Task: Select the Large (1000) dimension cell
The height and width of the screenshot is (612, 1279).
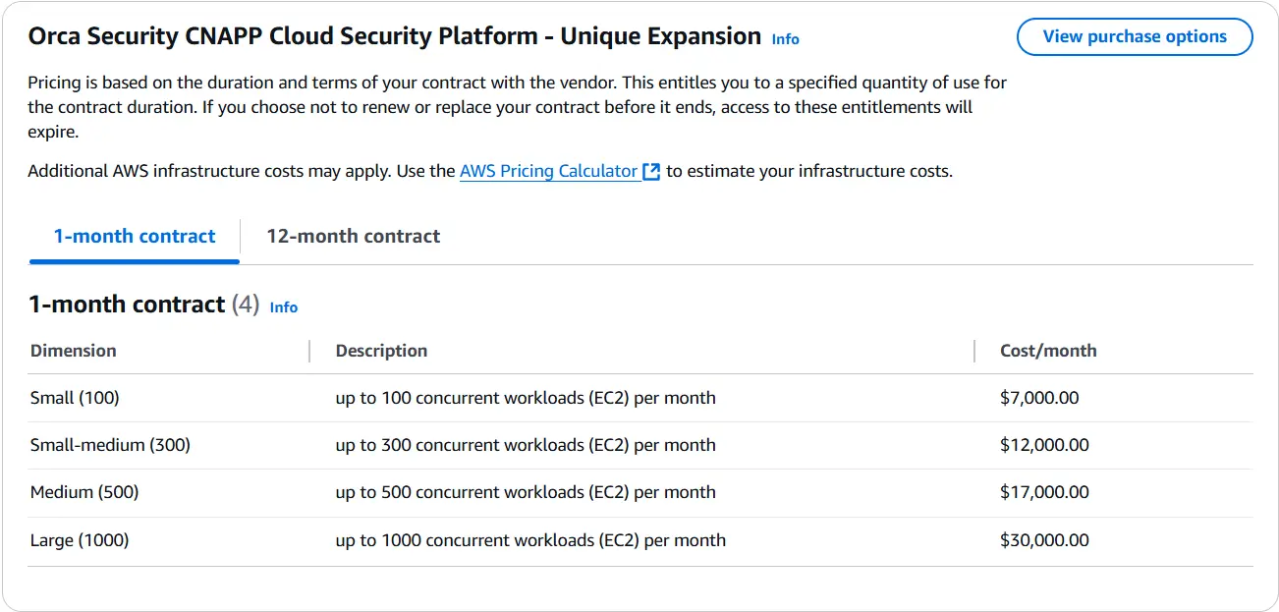Action: 80,540
